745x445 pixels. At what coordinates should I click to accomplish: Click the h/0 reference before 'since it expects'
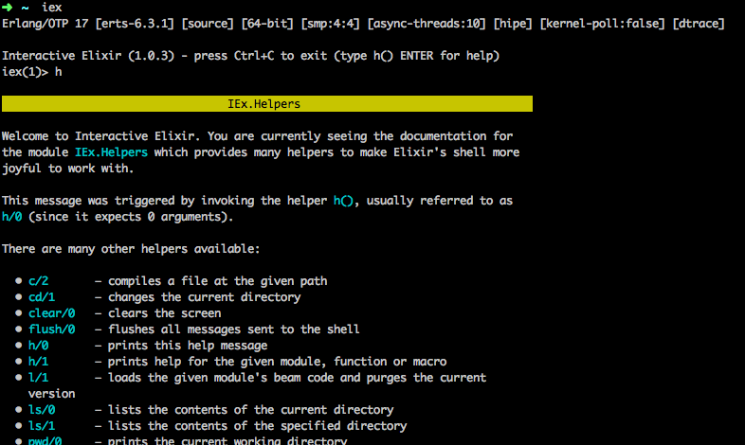[12, 217]
